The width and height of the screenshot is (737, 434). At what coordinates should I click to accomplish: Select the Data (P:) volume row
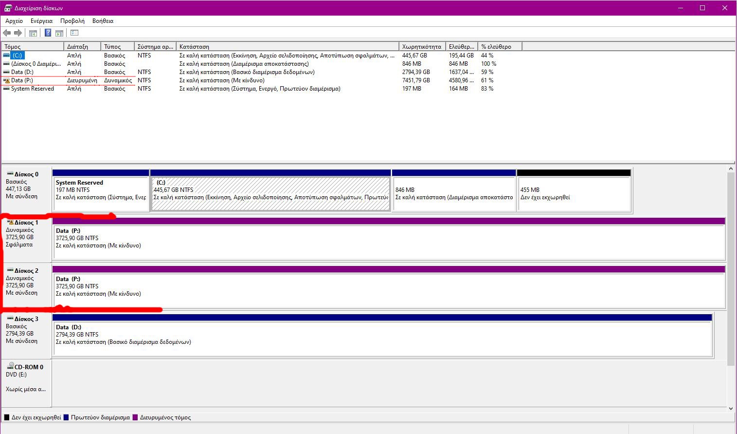(22, 80)
